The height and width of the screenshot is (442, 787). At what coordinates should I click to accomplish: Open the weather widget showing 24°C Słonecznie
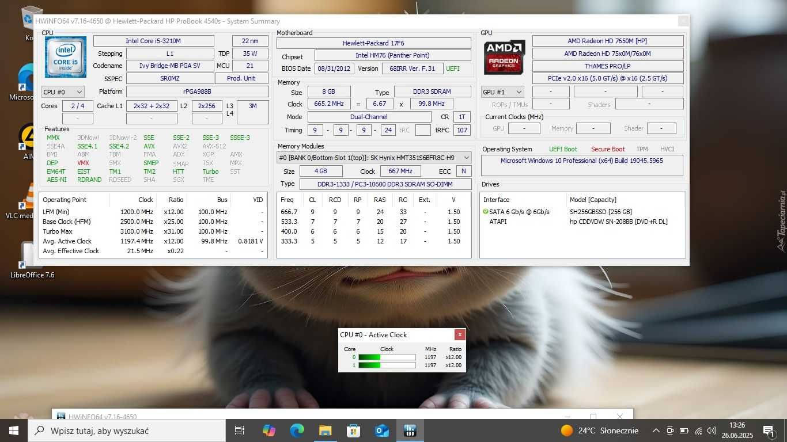600,430
